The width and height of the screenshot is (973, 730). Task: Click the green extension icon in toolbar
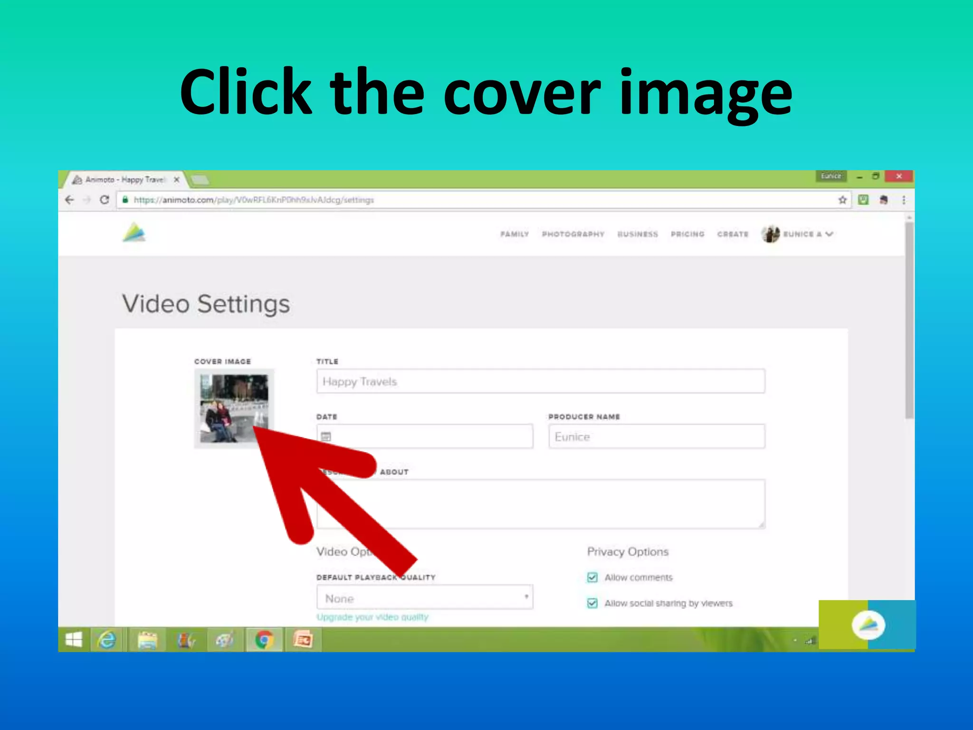[863, 200]
